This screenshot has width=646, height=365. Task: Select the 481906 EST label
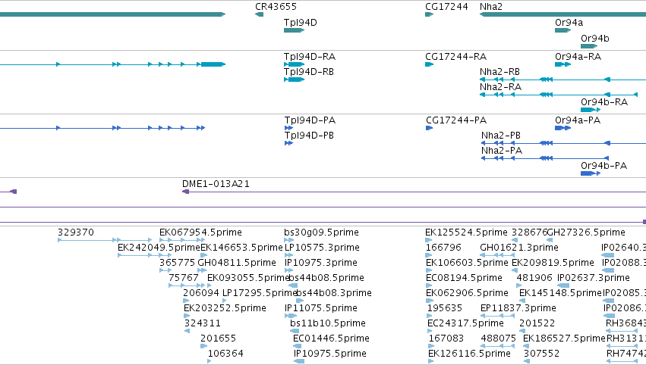pos(534,278)
